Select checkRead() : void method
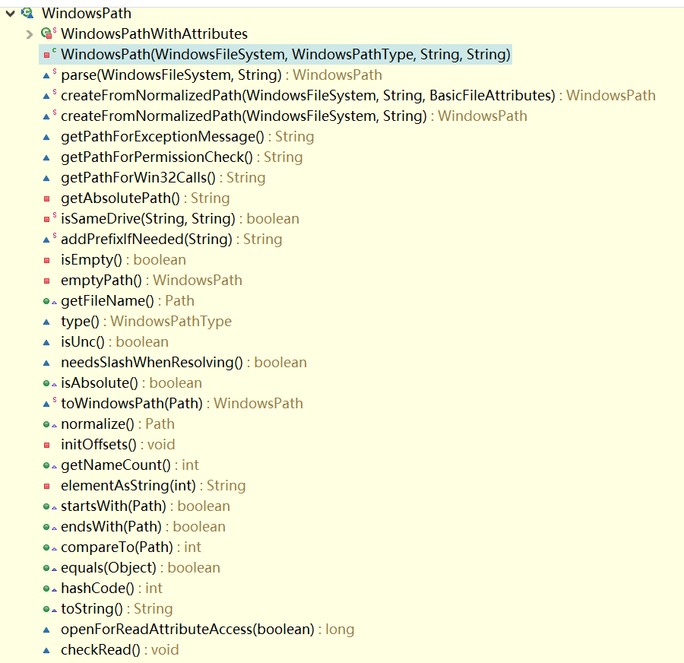This screenshot has width=684, height=663. [x=120, y=649]
